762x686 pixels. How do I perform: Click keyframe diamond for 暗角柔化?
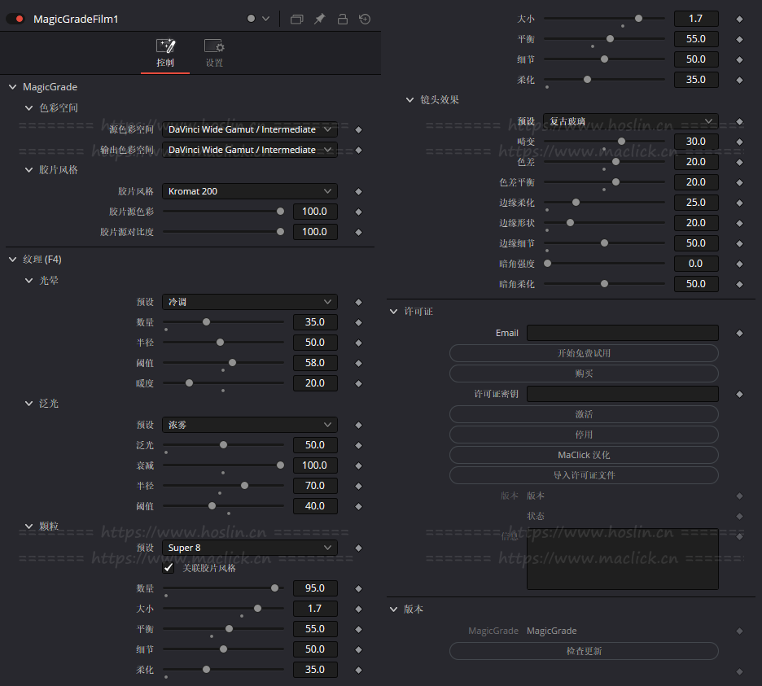pos(740,284)
